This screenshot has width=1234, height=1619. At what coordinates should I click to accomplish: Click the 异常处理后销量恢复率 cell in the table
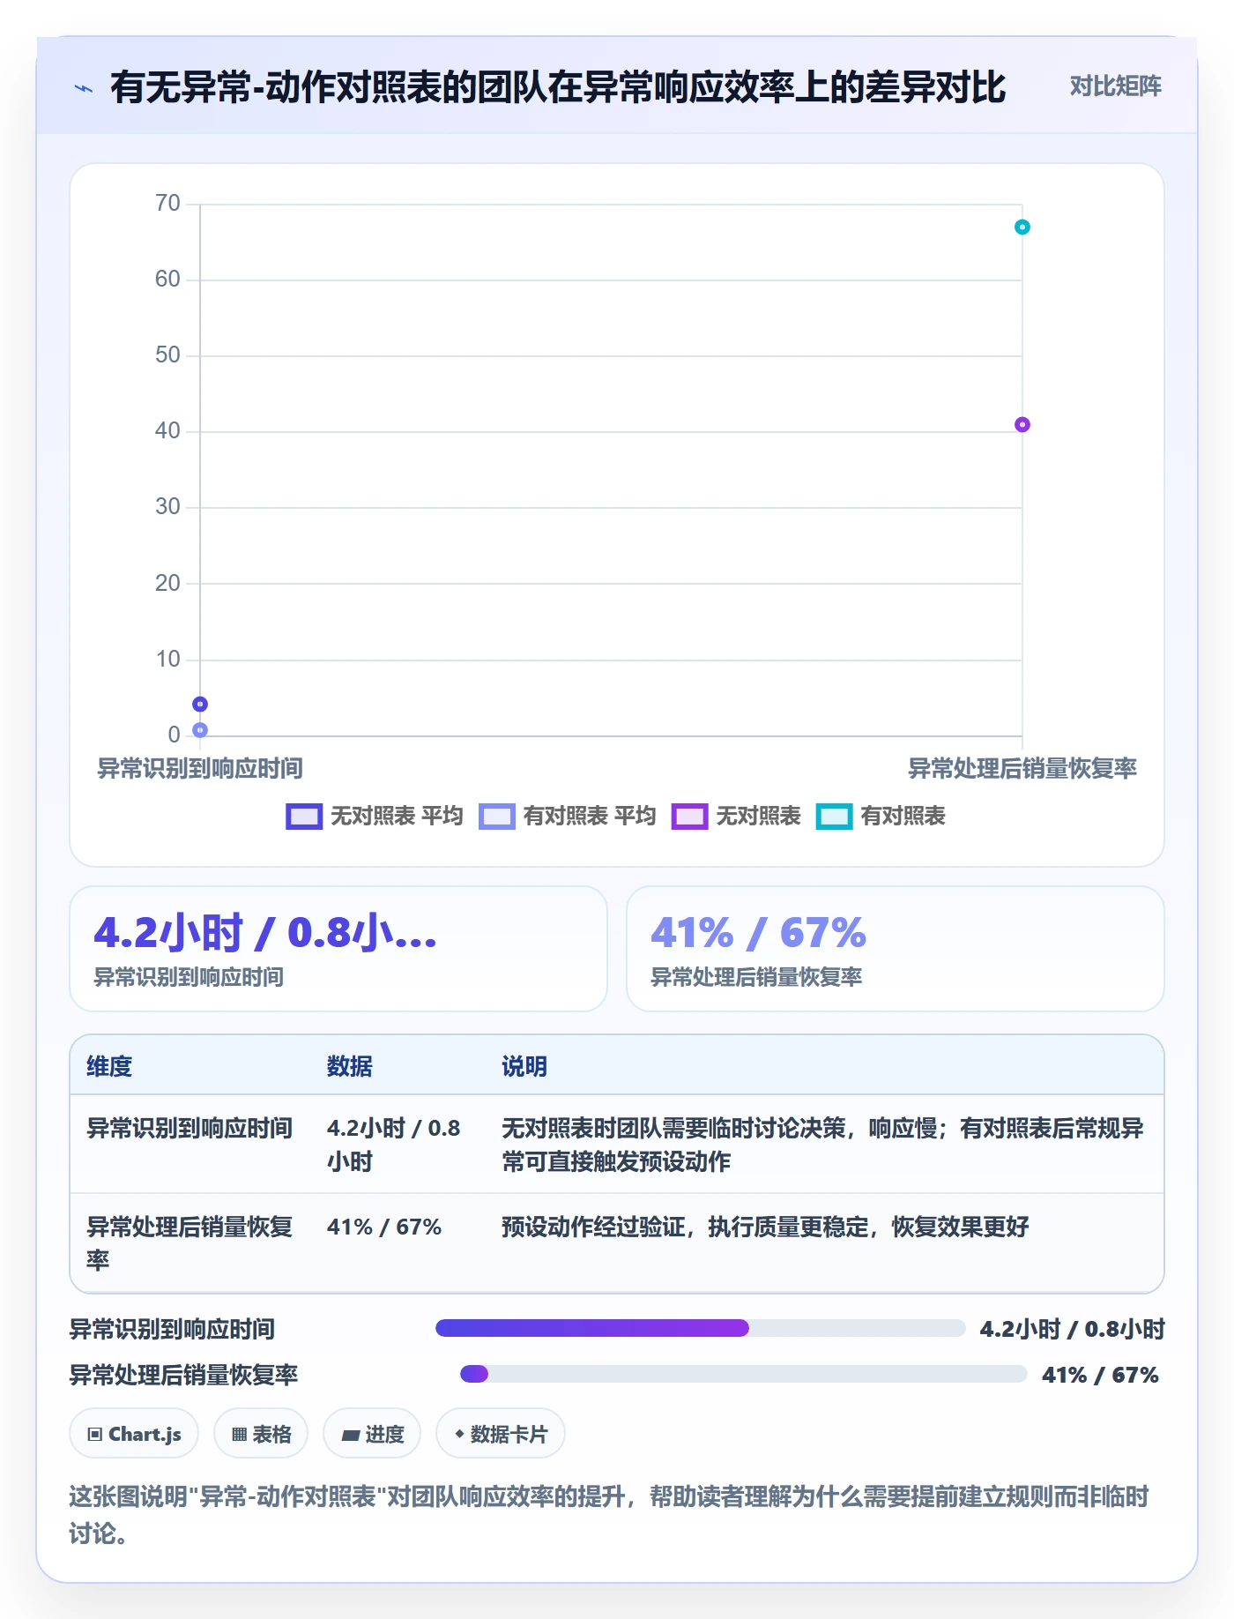click(190, 1243)
